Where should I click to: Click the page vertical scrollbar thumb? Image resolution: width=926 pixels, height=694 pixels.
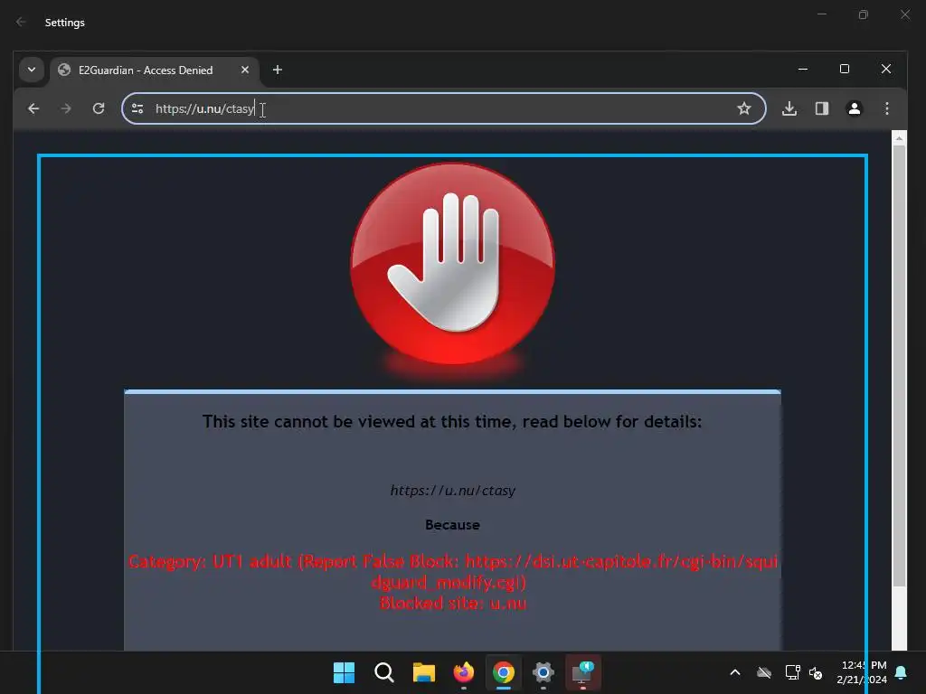pos(899,365)
